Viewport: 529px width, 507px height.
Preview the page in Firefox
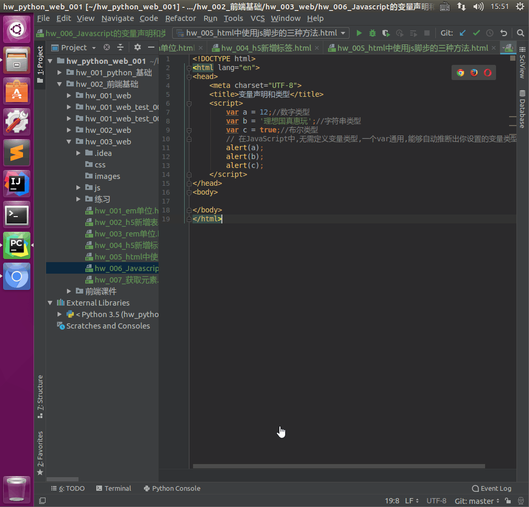(474, 73)
